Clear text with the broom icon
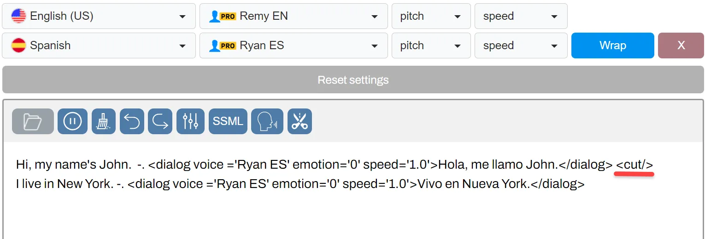The image size is (705, 239). pyautogui.click(x=104, y=121)
